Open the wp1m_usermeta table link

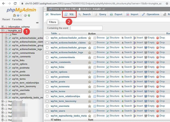(x=60, y=106)
